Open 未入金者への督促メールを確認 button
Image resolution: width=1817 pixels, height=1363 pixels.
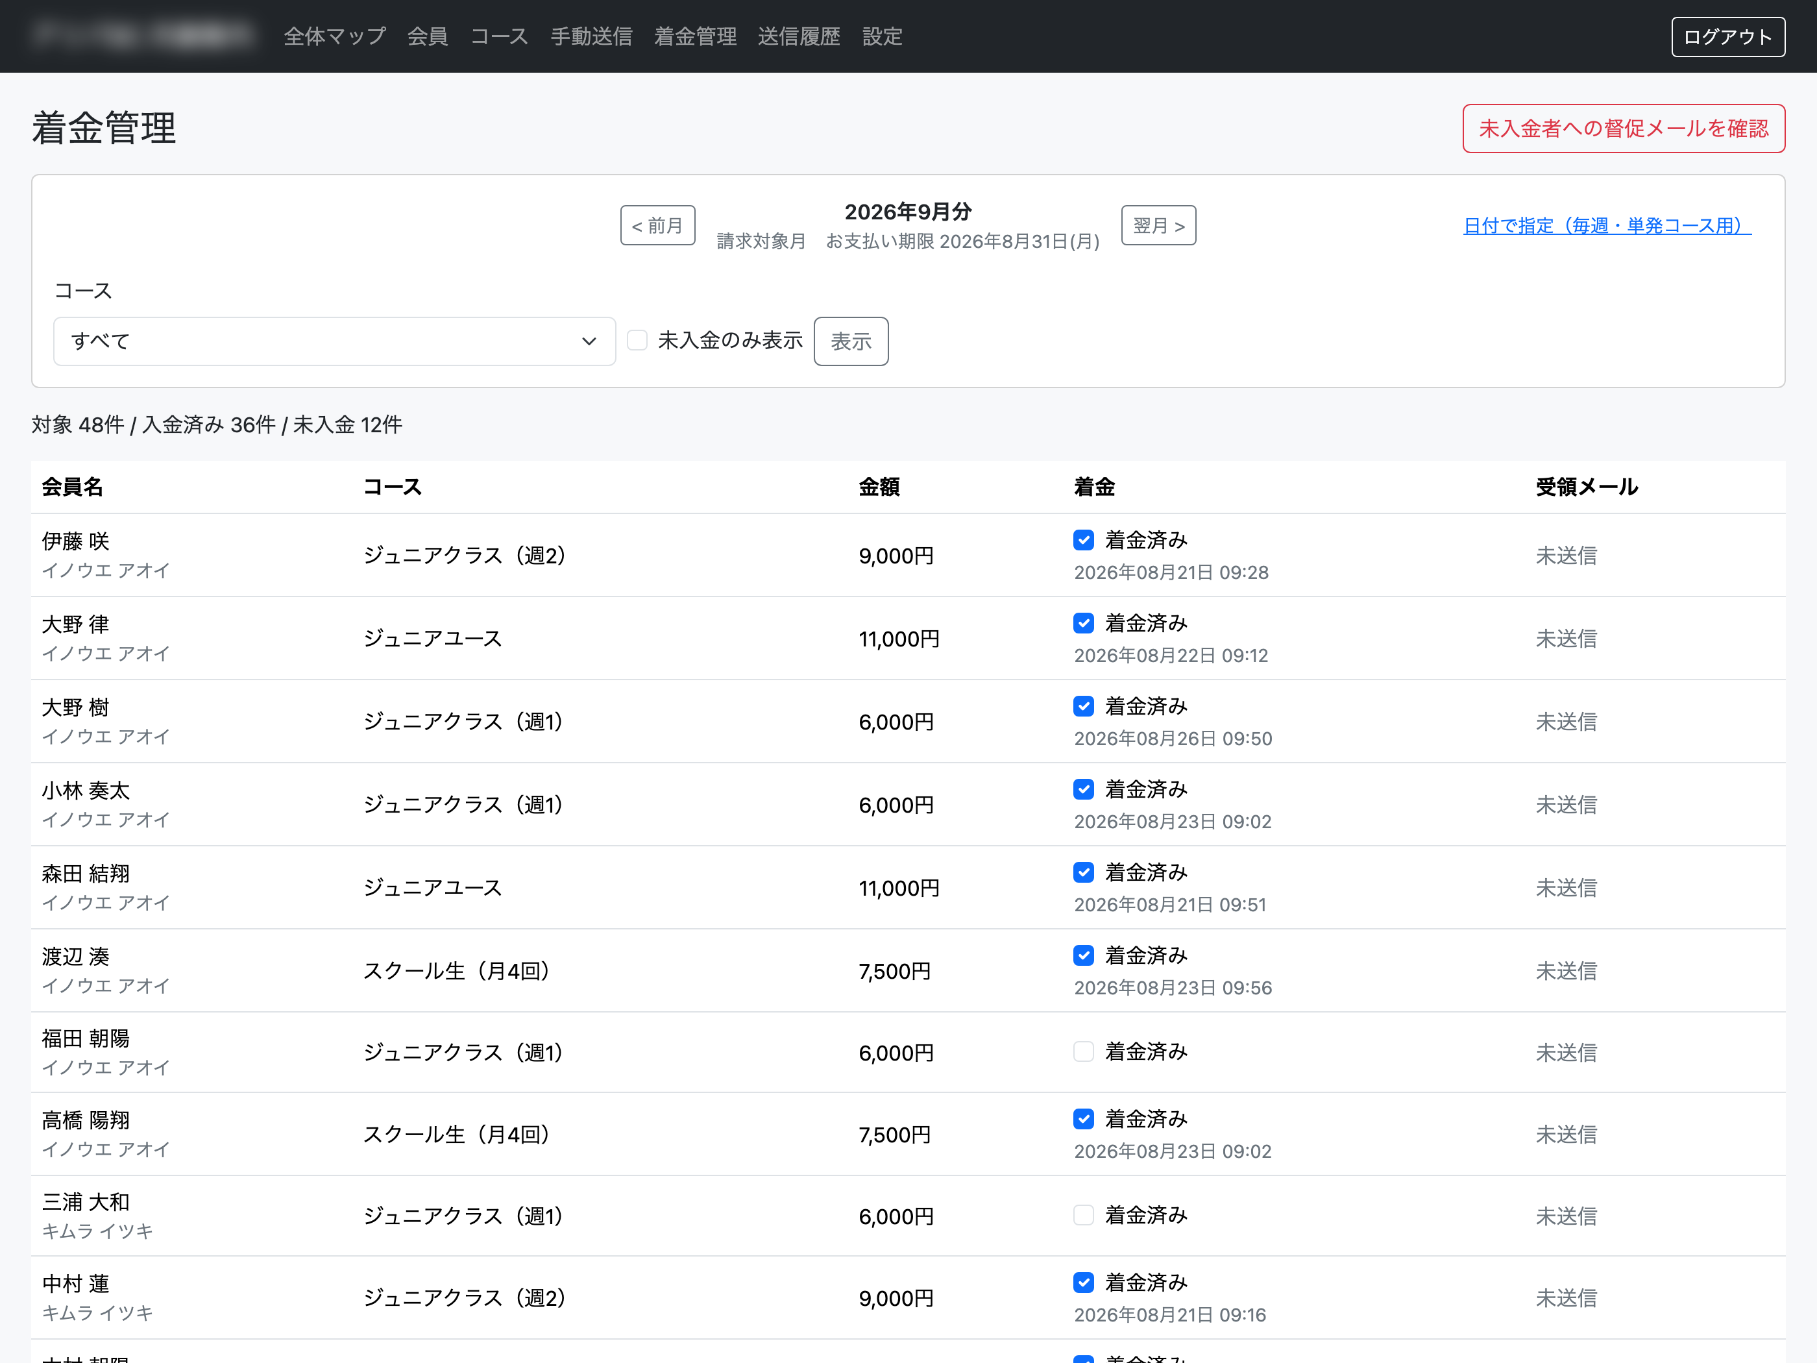[1623, 128]
